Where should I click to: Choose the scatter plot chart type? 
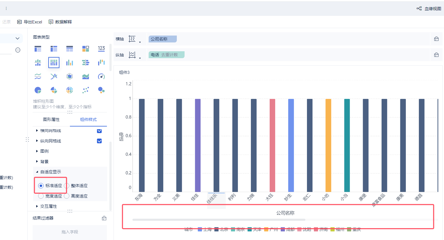(85, 90)
